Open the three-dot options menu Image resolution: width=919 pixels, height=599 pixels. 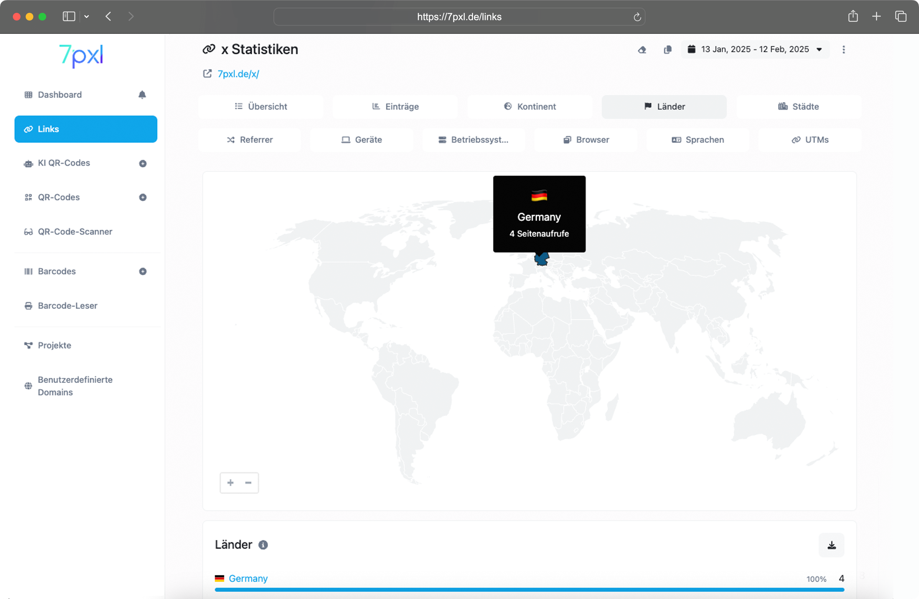point(844,49)
